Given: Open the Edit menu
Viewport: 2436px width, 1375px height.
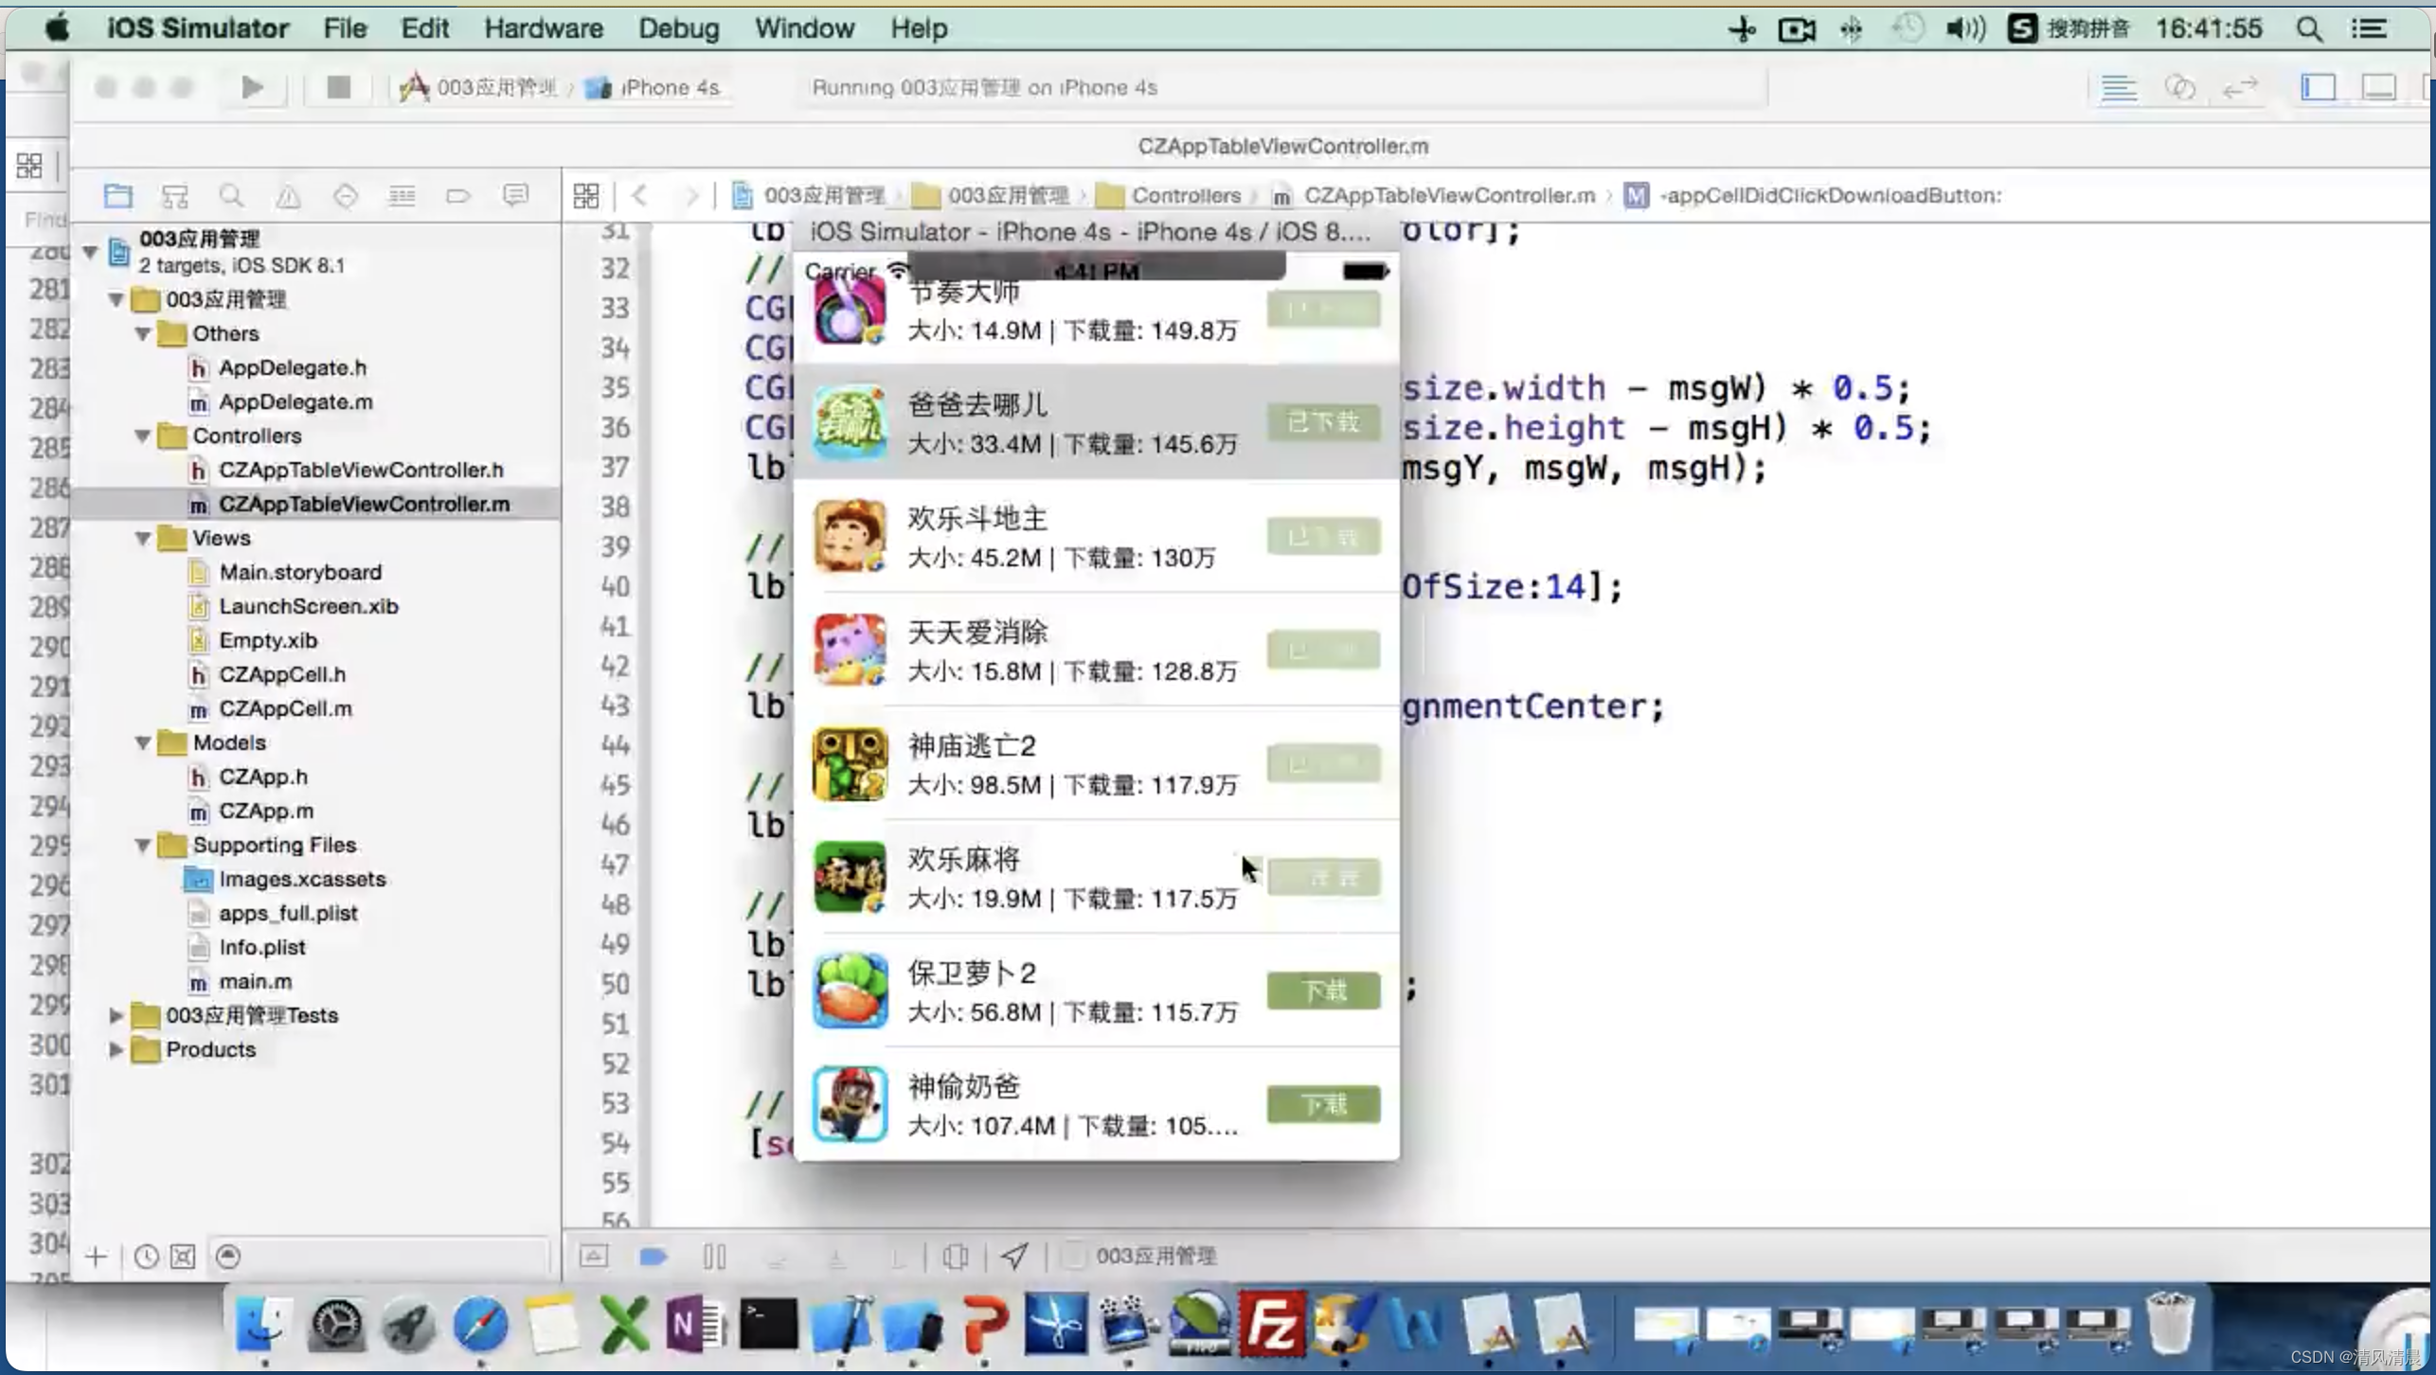Looking at the screenshot, I should [x=424, y=28].
